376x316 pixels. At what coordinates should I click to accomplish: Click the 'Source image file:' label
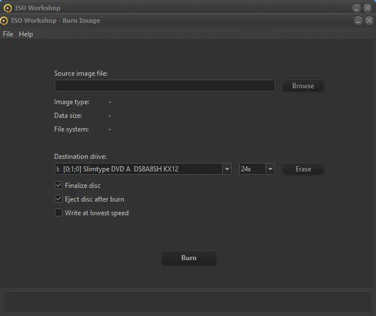81,73
